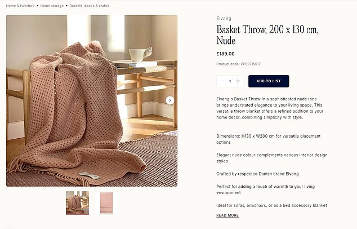Click the main product image of the throw
This screenshot has width=357, height=229.
point(92,101)
